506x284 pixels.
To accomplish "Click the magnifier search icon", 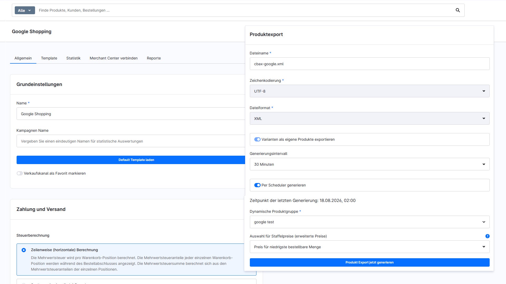I will pyautogui.click(x=458, y=10).
